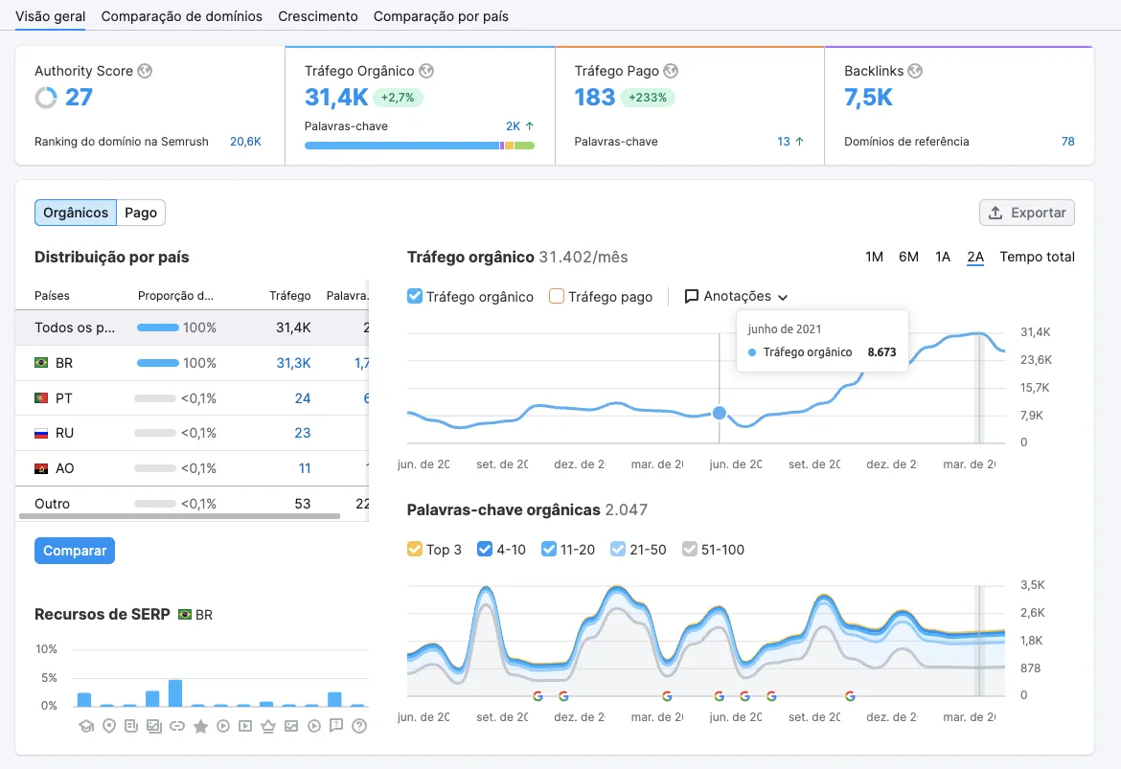Open the info icon next to Backlinks
Screen dimensions: 1121x769
coord(915,71)
